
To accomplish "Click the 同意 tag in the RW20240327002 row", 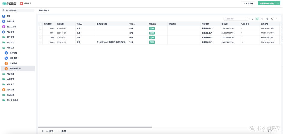I will click(x=152, y=28).
